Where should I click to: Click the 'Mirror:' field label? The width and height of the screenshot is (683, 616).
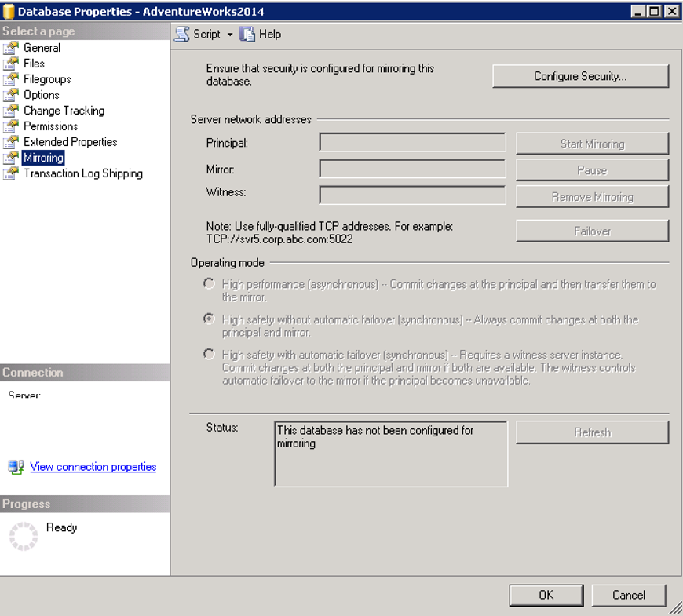tap(220, 169)
